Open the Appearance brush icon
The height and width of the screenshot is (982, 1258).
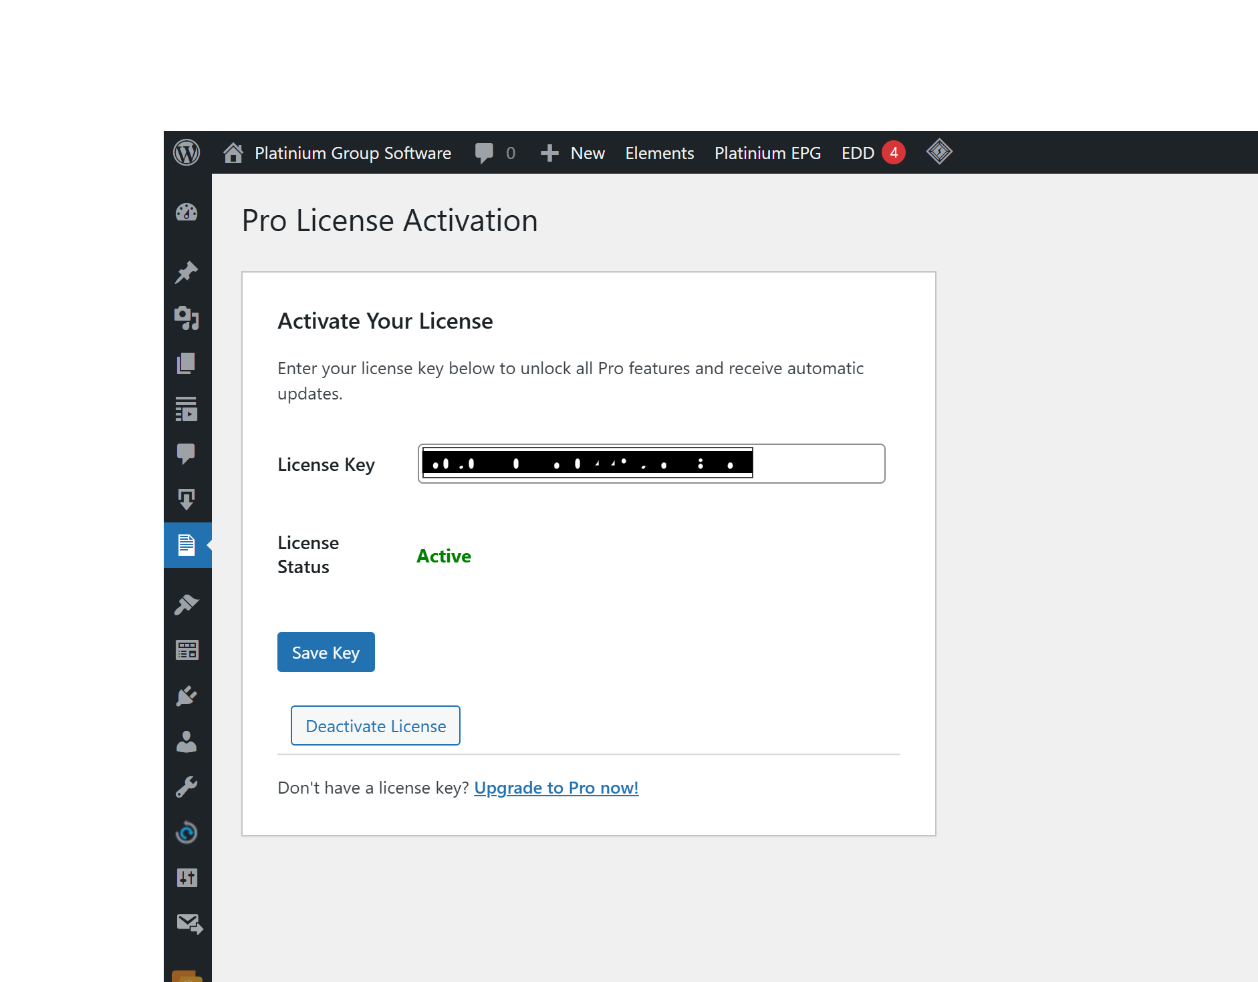click(188, 604)
